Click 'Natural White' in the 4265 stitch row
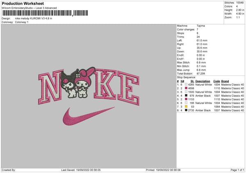 (x=203, y=84)
